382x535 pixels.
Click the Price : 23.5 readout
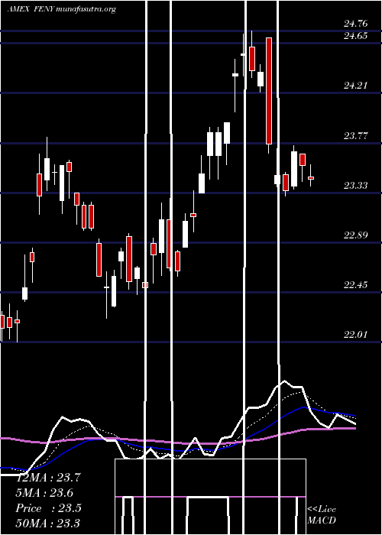[48, 508]
